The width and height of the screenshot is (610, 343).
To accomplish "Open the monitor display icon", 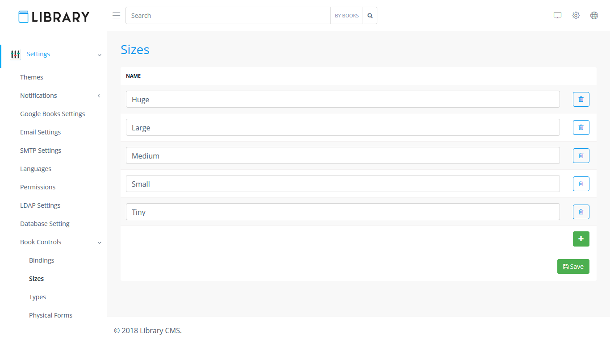I will point(557,16).
